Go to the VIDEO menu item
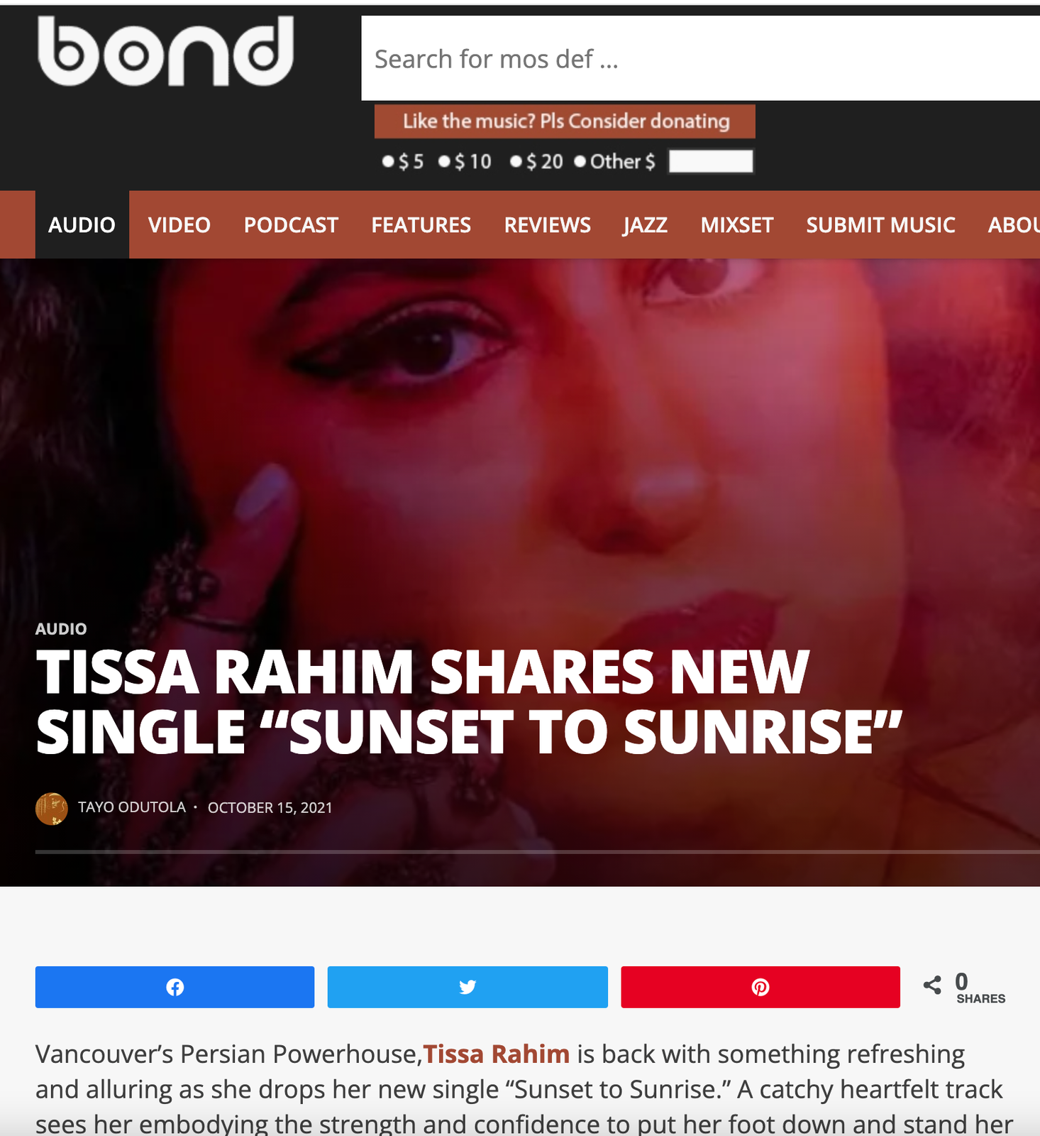 (x=179, y=225)
